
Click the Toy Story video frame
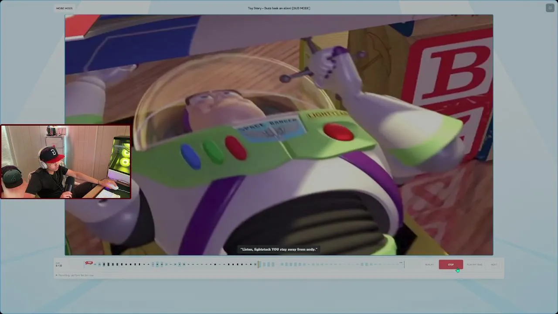[279, 135]
